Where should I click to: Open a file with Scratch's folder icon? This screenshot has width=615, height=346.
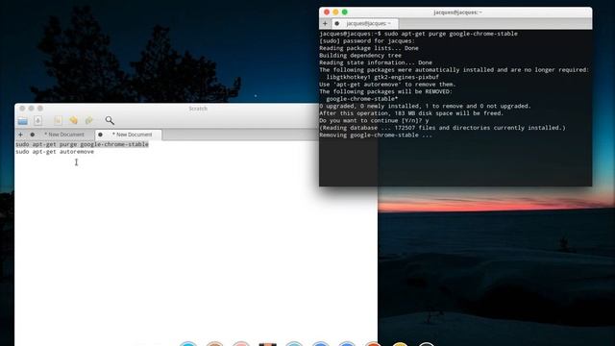(23, 121)
